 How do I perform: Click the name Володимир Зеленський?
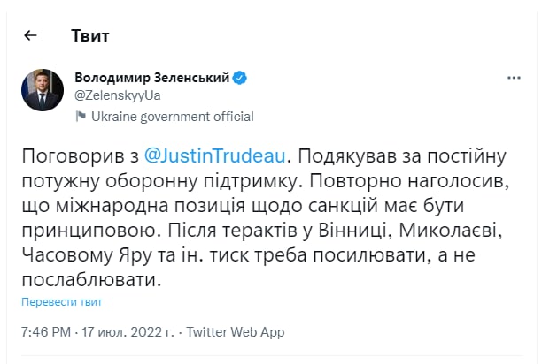pos(152,78)
